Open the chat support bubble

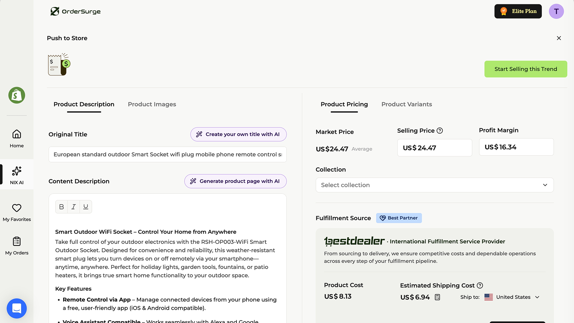[x=17, y=308]
